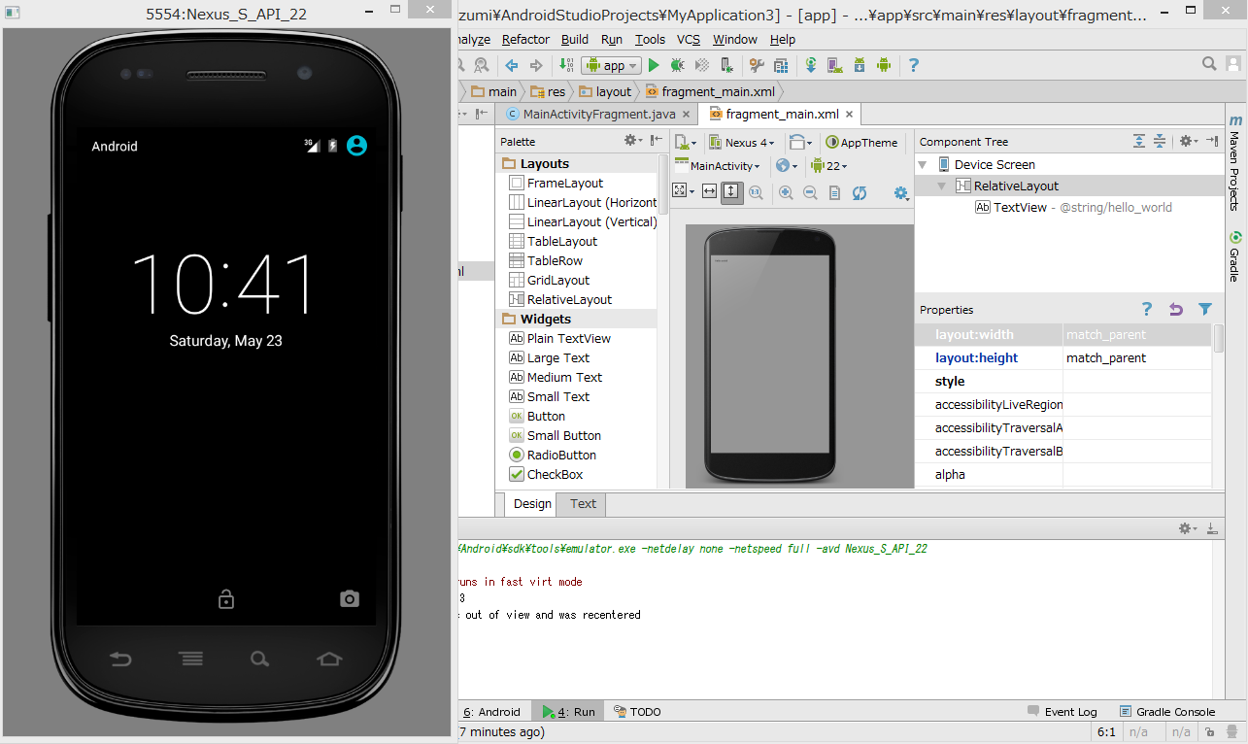
Task: Set layout preview to actual size (1:1)
Action: pyautogui.click(x=756, y=193)
